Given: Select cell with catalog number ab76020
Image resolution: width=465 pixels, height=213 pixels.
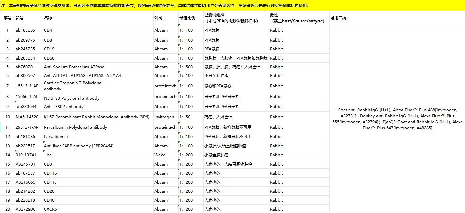Looking at the screenshot, I should coord(29,67).
